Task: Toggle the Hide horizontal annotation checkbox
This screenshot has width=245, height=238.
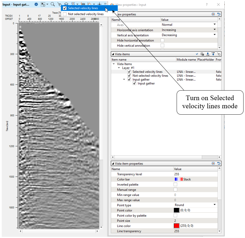Action: click(162, 40)
